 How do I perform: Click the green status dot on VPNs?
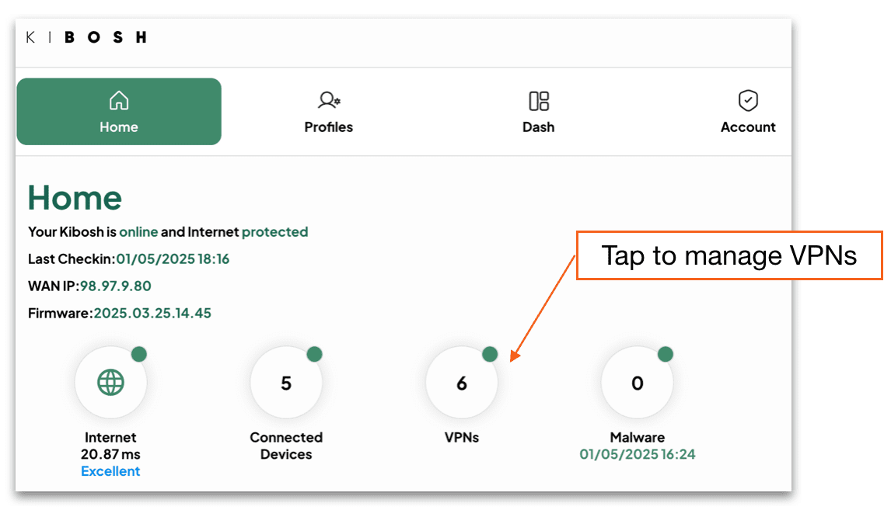(x=490, y=354)
